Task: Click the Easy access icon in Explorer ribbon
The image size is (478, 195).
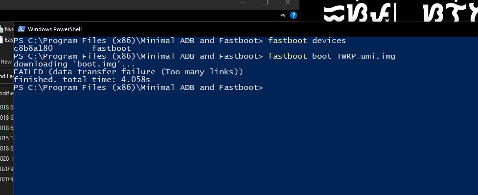Action: tap(1, 40)
